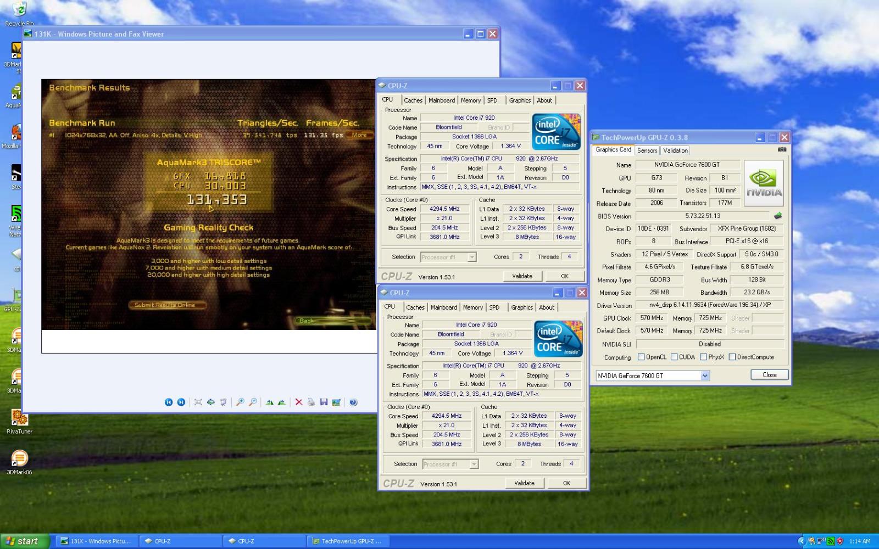Select the 131K Picture Viewer taskbar button
Screen dimensions: 879x549
coord(96,541)
